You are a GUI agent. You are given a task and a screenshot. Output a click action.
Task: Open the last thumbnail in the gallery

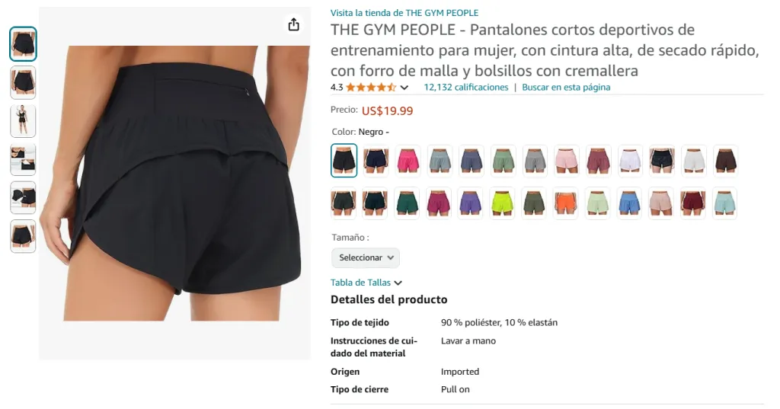click(23, 236)
